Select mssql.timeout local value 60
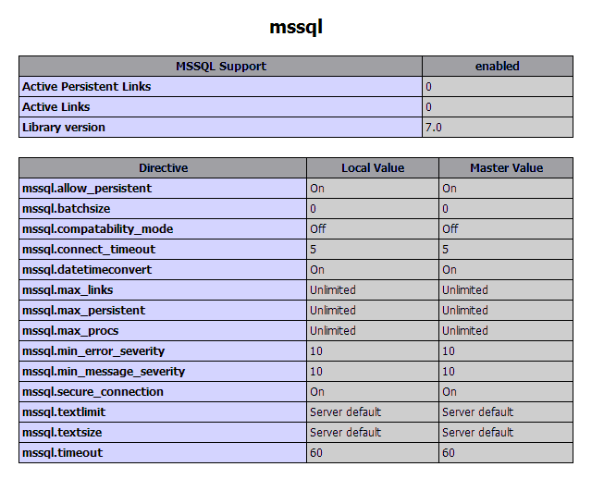Viewport: 604px width, 479px height. point(316,453)
